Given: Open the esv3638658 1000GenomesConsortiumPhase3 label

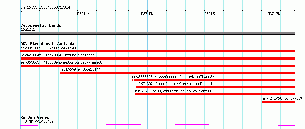Looking at the screenshot, I should coord(173,77).
